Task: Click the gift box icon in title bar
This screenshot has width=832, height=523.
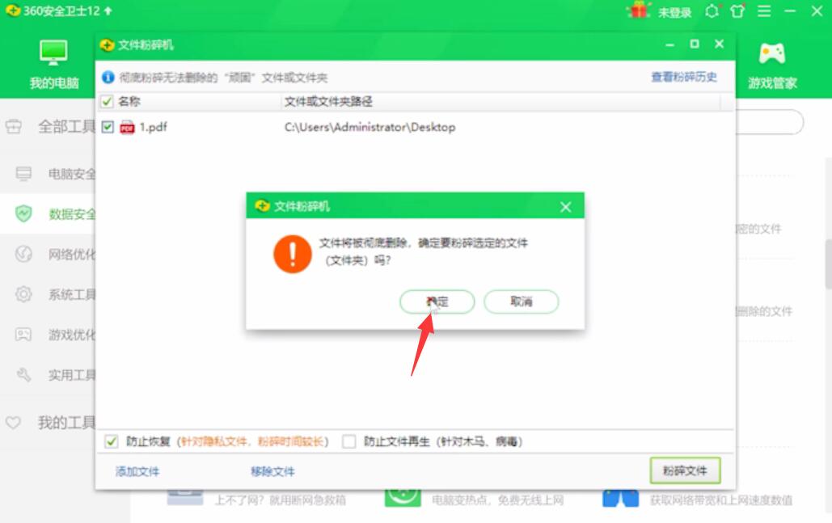Action: point(638,11)
